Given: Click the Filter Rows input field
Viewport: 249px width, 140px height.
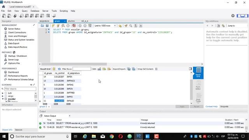Looking at the screenshot, I should click(82, 69).
